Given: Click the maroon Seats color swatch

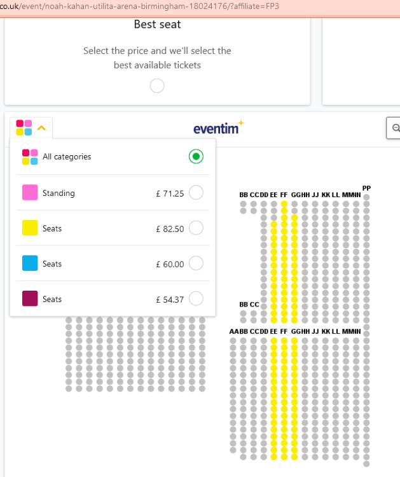Looking at the screenshot, I should [x=30, y=298].
